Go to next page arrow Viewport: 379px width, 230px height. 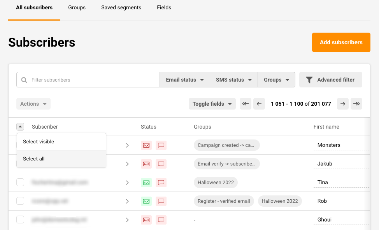[342, 104]
